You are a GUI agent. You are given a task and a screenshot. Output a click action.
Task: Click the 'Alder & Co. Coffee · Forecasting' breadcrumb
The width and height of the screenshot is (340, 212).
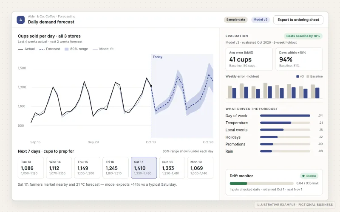tap(51, 17)
